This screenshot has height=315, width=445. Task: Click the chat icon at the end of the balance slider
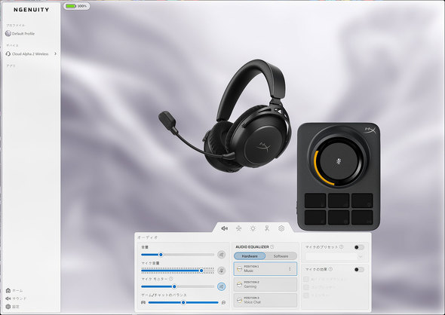click(223, 302)
